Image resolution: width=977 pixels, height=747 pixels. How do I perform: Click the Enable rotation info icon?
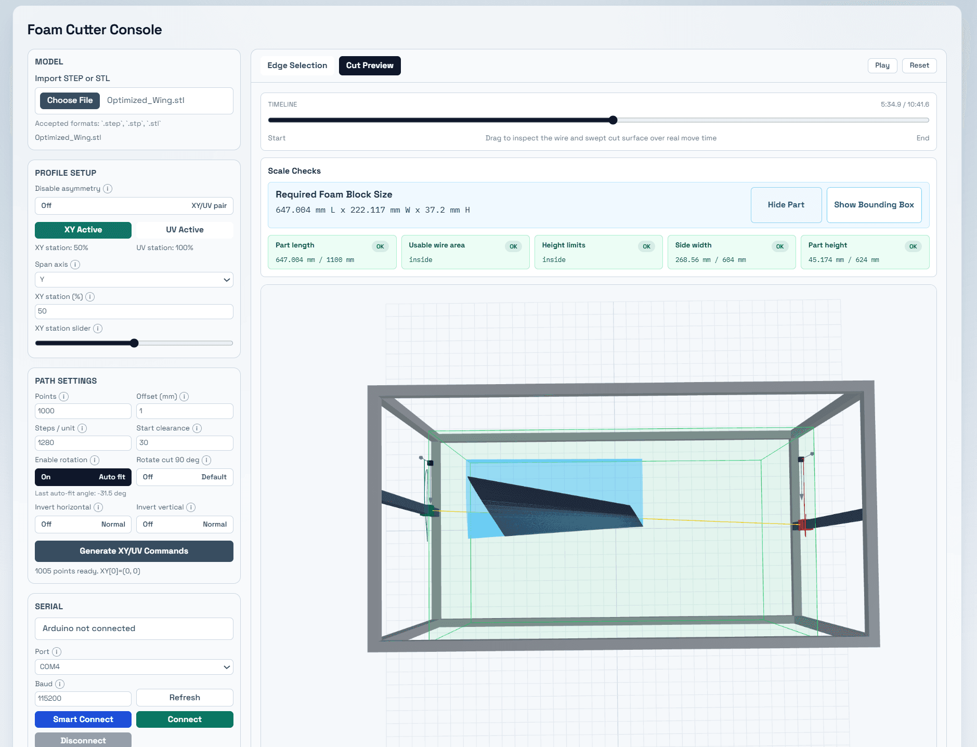click(x=95, y=460)
